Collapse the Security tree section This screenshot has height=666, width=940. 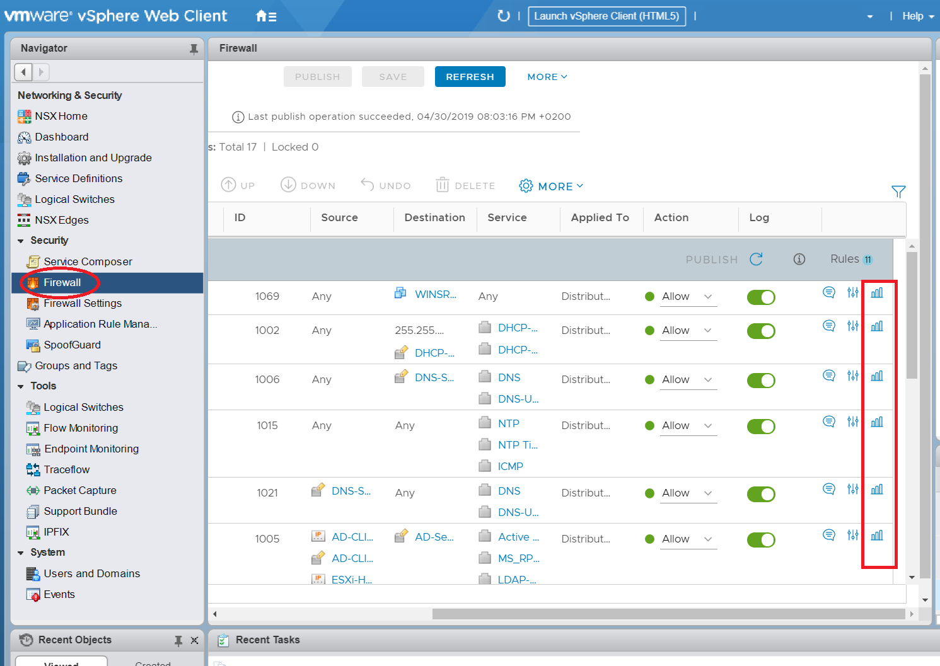(x=21, y=241)
